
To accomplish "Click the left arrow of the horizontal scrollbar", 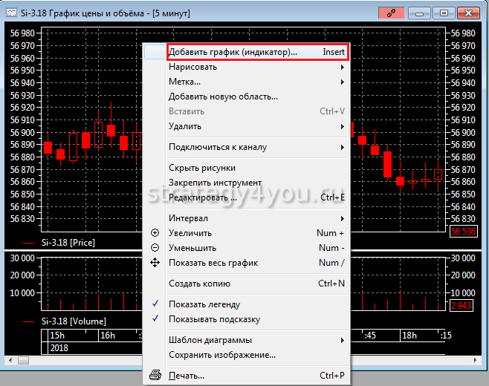I will point(10,360).
